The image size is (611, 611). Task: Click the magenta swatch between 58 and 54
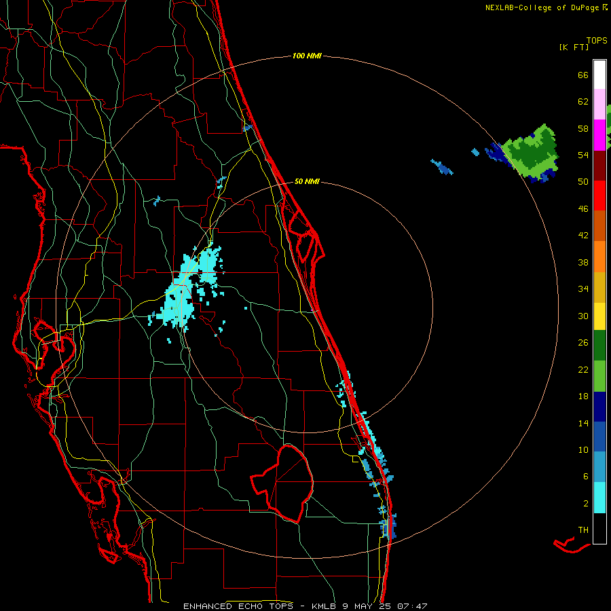pyautogui.click(x=599, y=135)
